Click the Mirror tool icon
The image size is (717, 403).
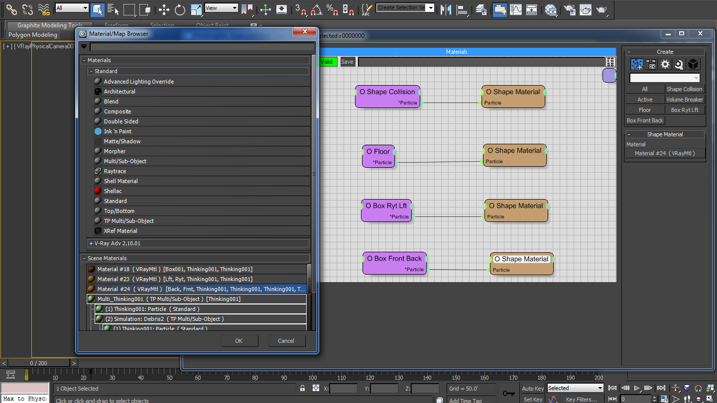446,9
